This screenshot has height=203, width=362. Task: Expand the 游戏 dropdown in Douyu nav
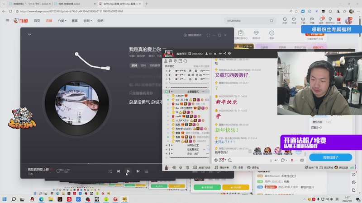[87, 21]
